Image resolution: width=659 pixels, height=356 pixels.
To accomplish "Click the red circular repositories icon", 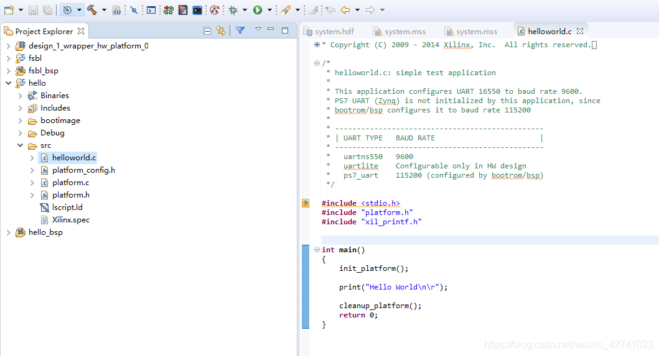I will [214, 10].
